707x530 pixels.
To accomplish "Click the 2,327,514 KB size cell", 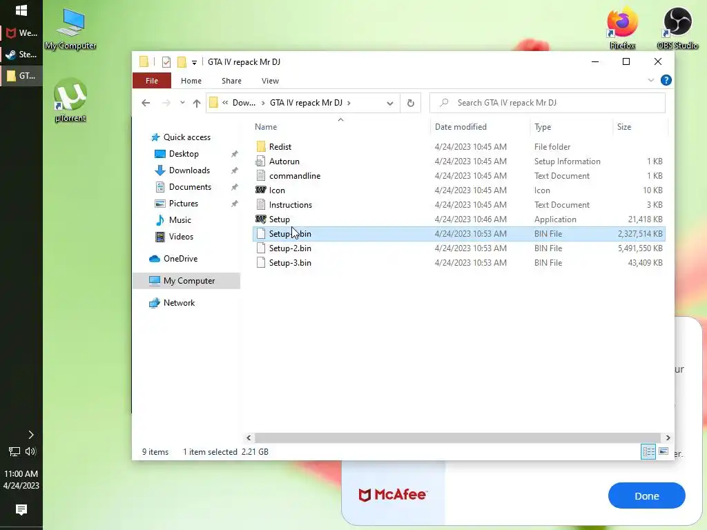I will (x=640, y=234).
